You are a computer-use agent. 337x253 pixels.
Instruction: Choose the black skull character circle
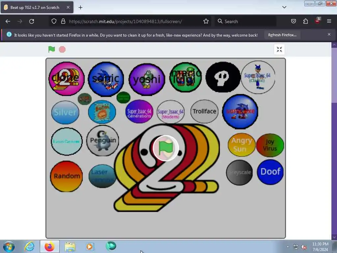point(223,77)
